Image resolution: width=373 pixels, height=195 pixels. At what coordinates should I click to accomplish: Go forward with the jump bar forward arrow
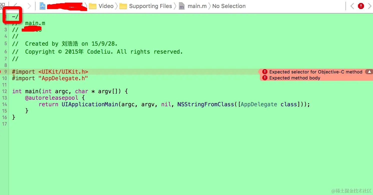(29, 6)
